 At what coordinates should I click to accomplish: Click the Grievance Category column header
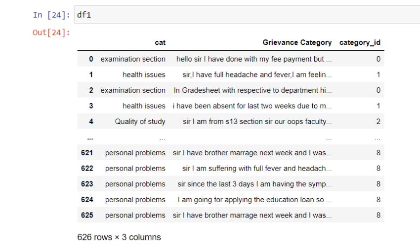coord(297,42)
